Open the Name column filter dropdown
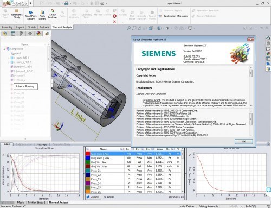Viewport: 271px width, 208px height. (122, 149)
